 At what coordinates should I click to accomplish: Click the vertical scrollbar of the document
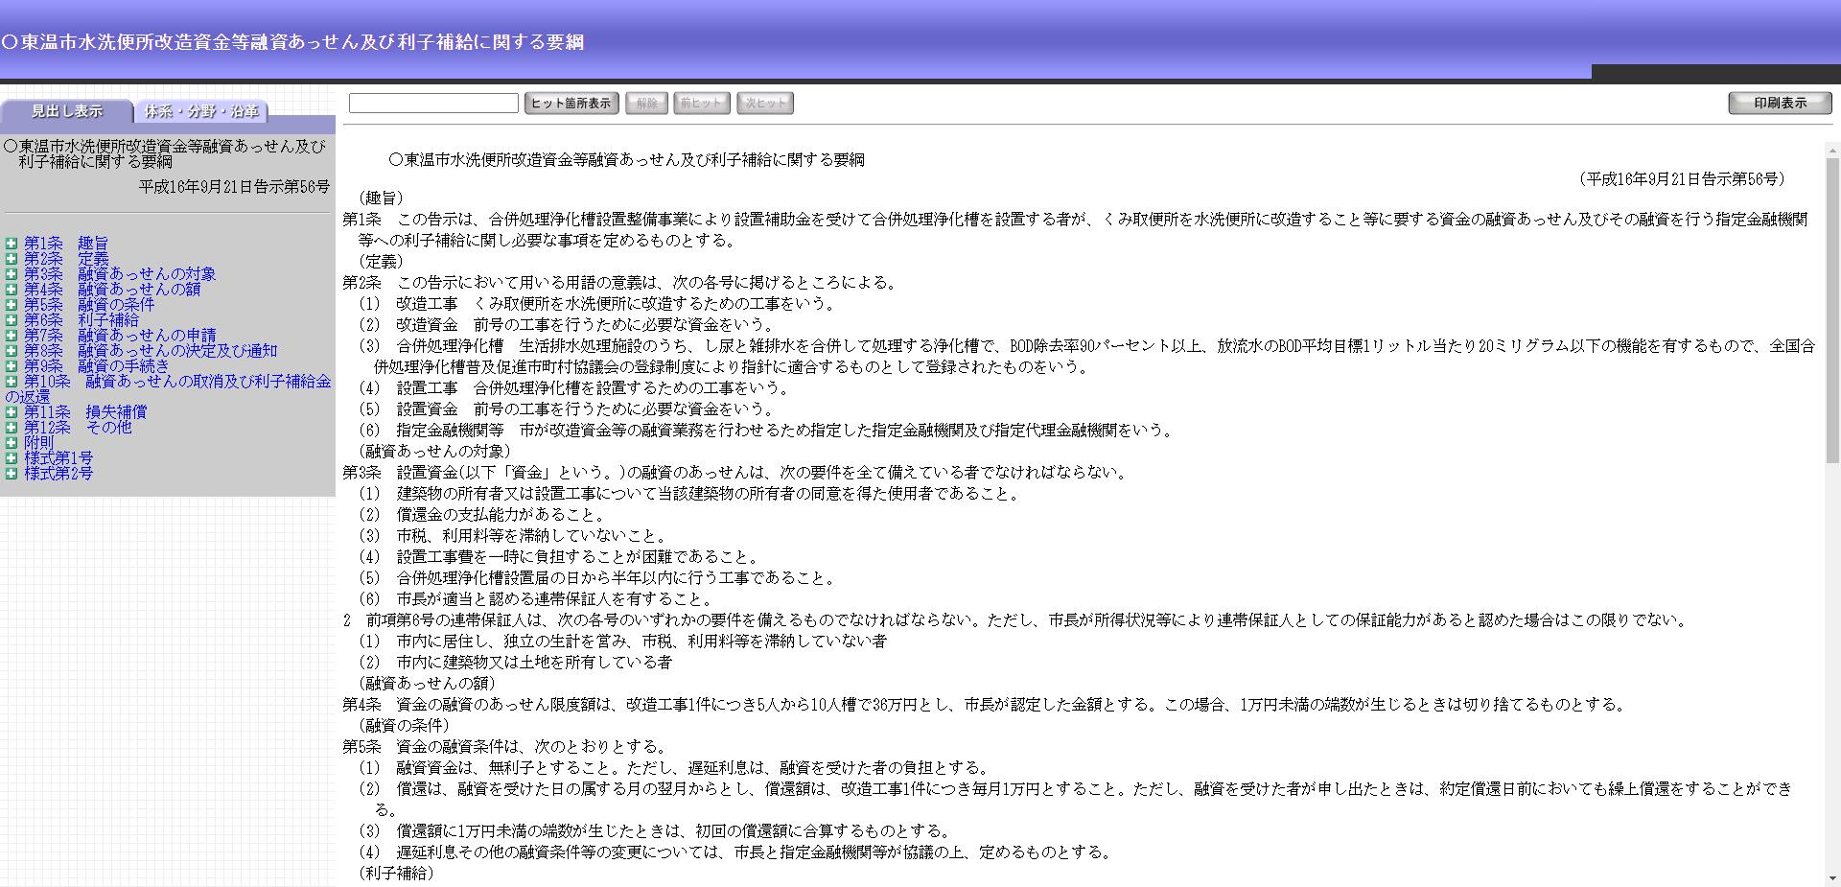point(1832,479)
